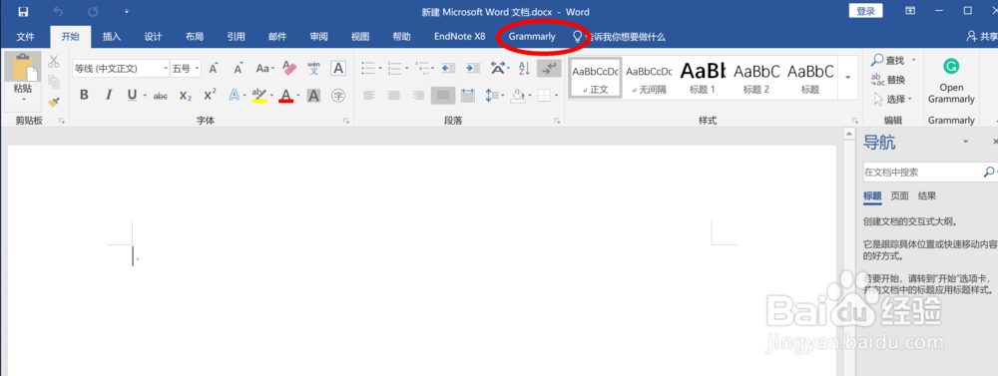This screenshot has width=998, height=376.
Task: Toggle Justify alignment icon
Action: (x=443, y=96)
